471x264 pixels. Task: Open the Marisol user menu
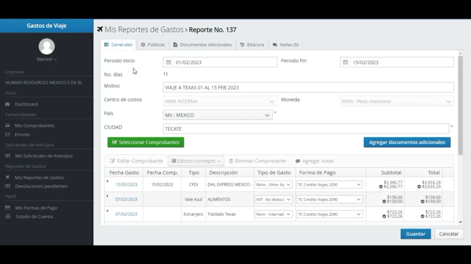click(47, 59)
